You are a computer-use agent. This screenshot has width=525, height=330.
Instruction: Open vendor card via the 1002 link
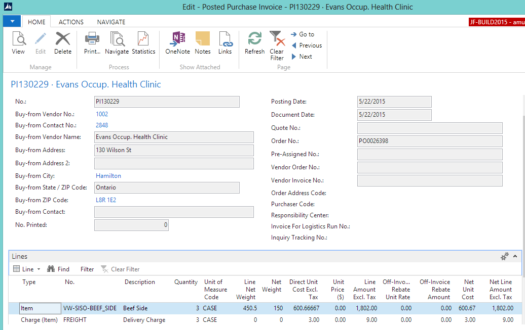click(x=101, y=114)
